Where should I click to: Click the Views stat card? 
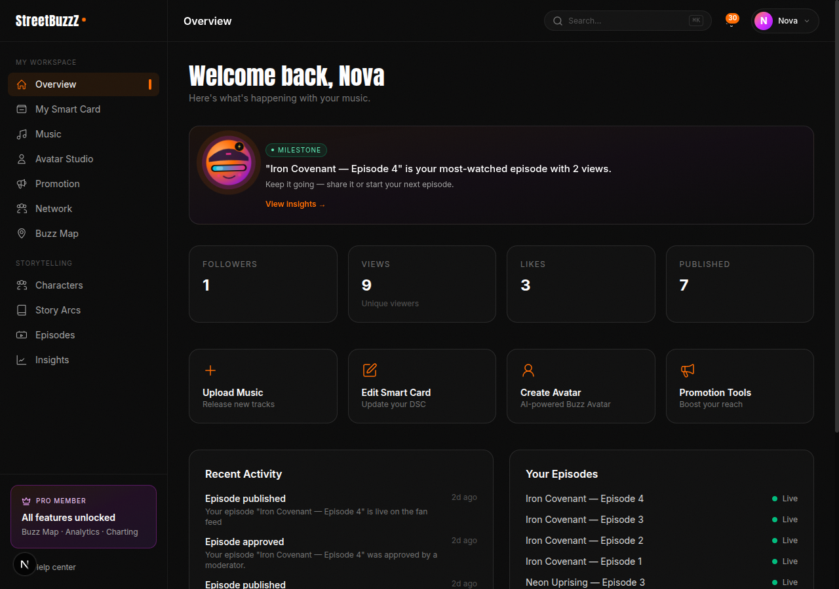422,284
